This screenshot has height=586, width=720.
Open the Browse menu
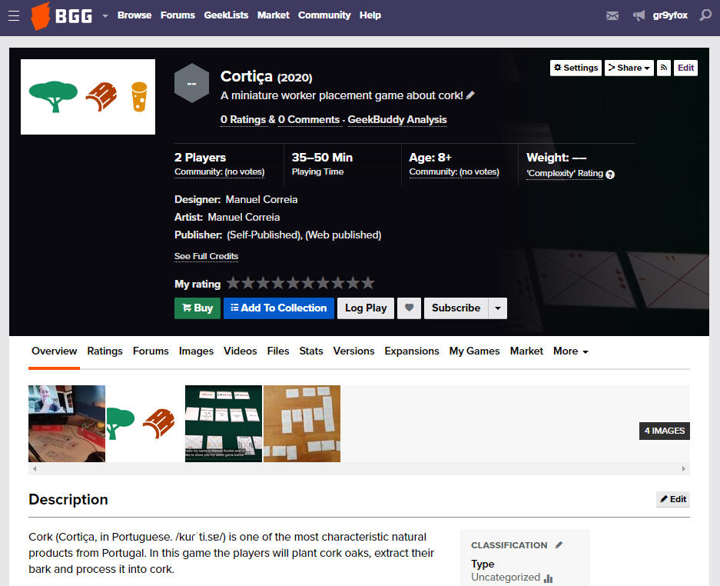pos(134,15)
